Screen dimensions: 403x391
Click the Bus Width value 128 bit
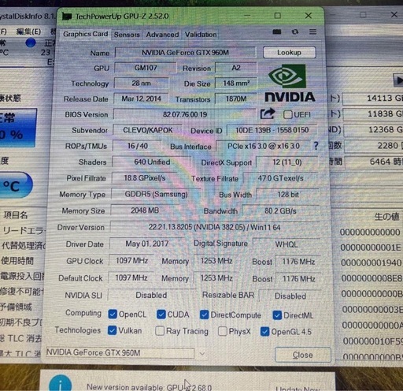click(x=288, y=195)
